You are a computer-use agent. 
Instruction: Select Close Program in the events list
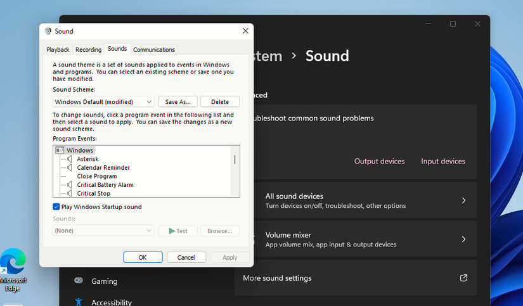(97, 177)
